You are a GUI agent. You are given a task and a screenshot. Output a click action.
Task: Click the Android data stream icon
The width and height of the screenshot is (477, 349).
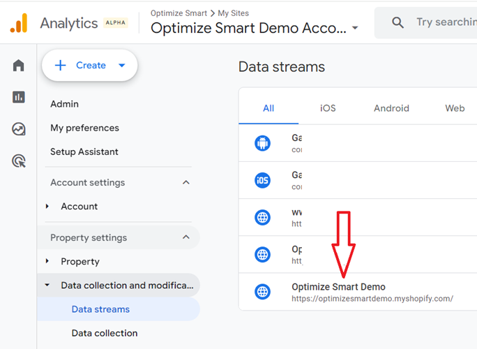click(x=262, y=143)
